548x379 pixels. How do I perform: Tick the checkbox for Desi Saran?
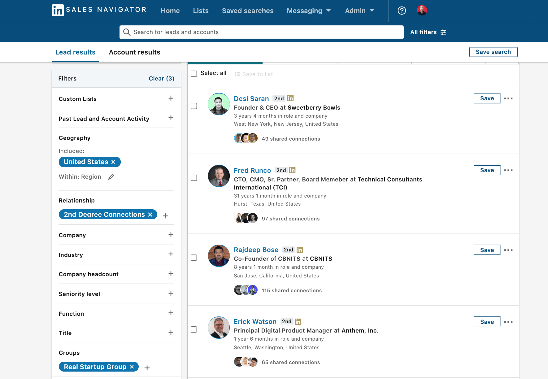tap(194, 106)
